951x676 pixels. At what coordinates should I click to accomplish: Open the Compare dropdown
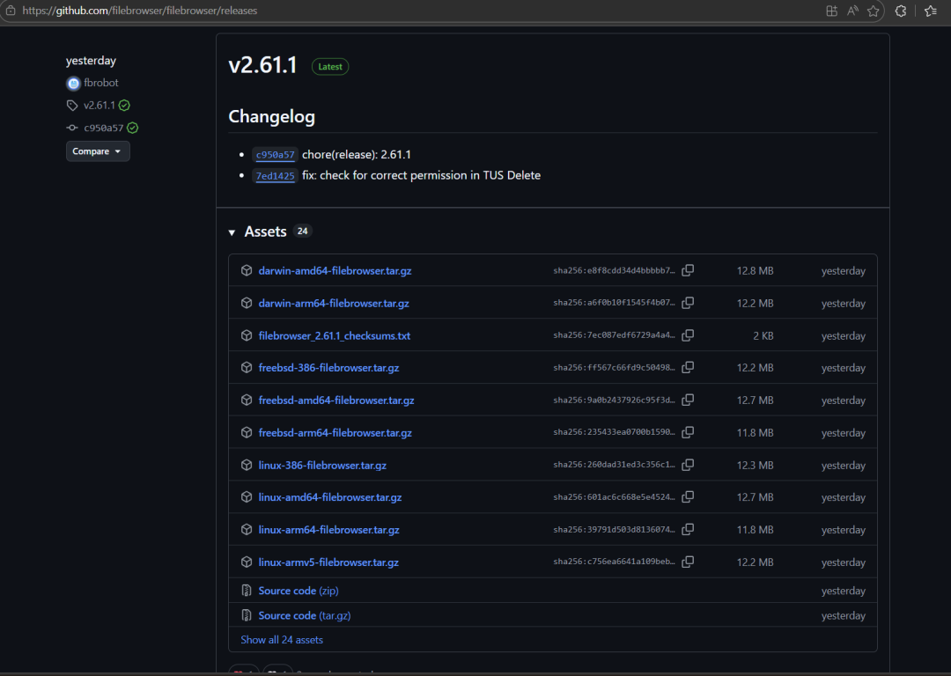coord(98,151)
